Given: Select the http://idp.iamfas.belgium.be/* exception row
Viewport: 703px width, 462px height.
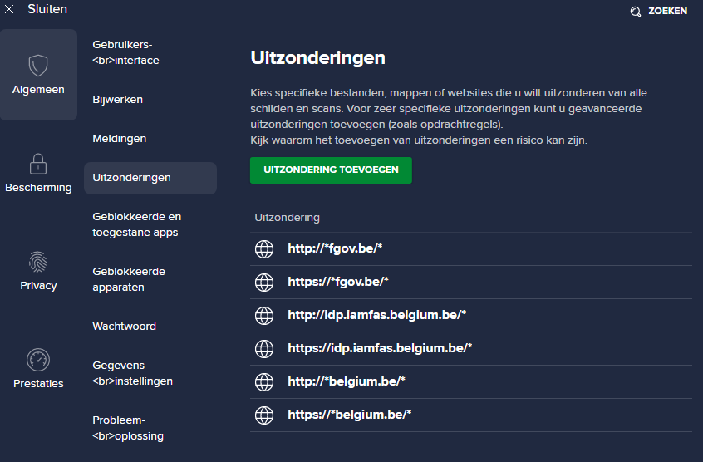Looking at the screenshot, I should click(377, 315).
